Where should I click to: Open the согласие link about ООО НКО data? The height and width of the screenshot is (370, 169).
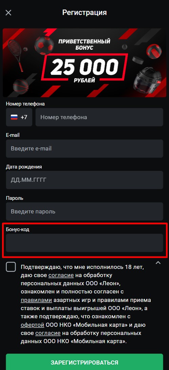[48, 333]
